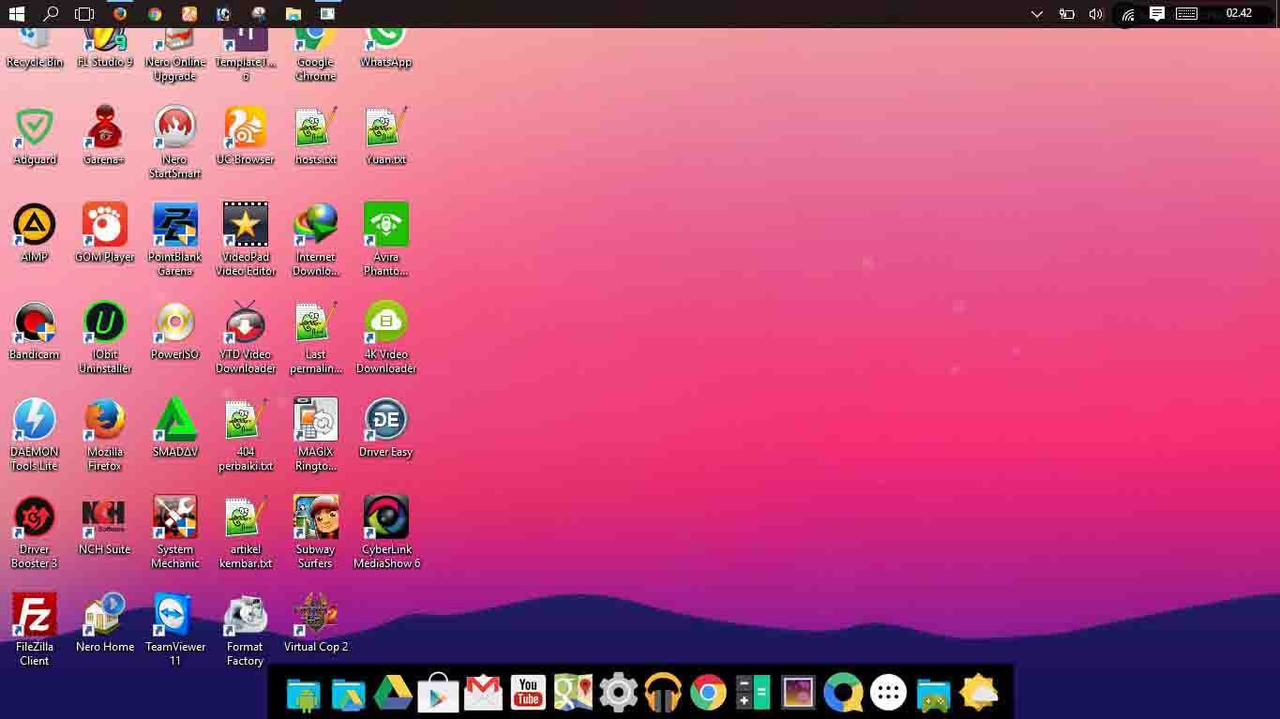Select the Internet Download Manager shortcut
Viewport: 1280px width, 719px height.
coord(316,240)
